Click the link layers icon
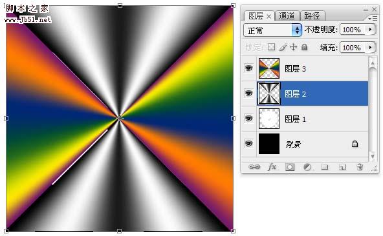This screenshot has height=236, width=383. coord(254,167)
